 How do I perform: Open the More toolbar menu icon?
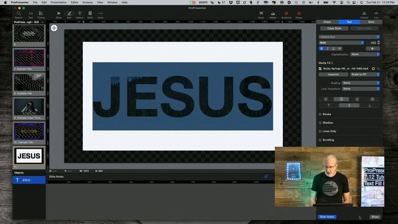[x=101, y=14]
